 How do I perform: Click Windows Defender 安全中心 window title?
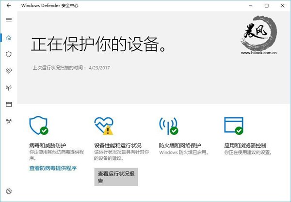50,5
